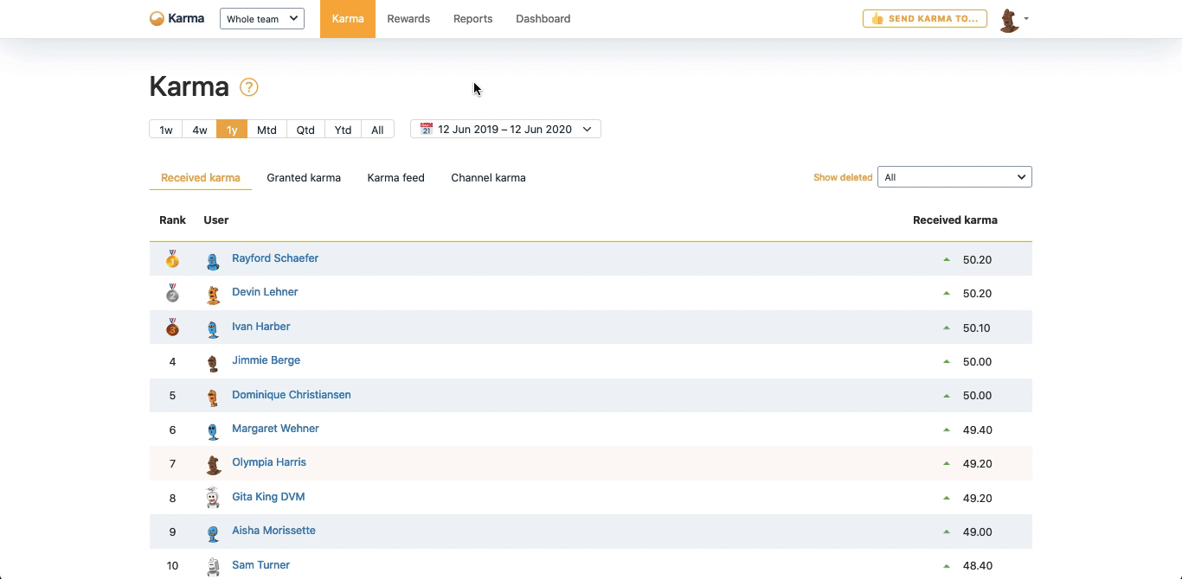This screenshot has height=579, width=1182.
Task: Click green up arrow in Ivan Harber's row
Action: pyautogui.click(x=947, y=328)
